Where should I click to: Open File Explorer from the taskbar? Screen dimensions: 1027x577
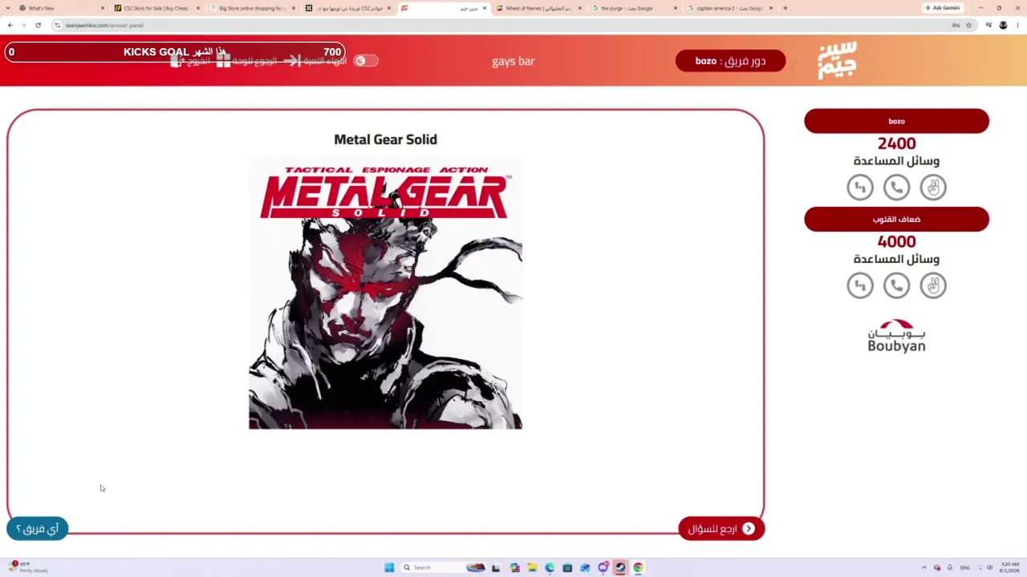532,567
